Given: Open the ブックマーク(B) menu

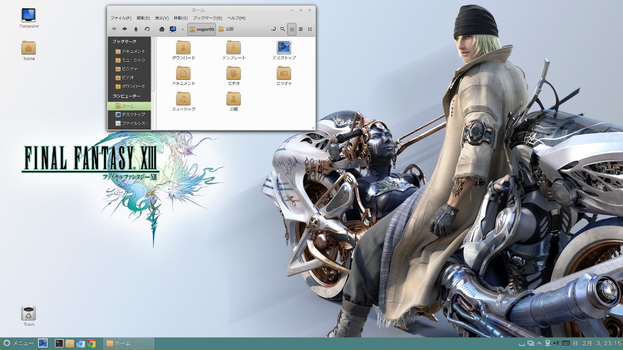Looking at the screenshot, I should click(x=208, y=18).
